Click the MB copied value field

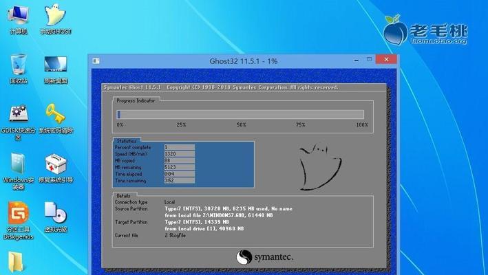click(x=180, y=161)
